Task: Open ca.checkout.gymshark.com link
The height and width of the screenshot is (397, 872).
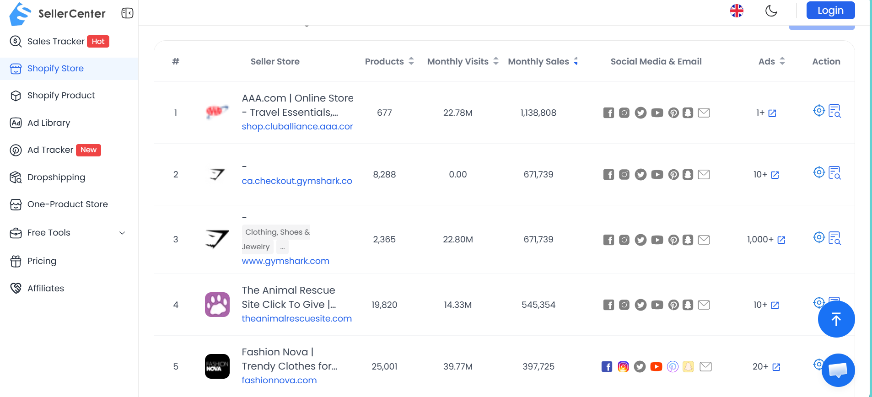Action: 297,181
